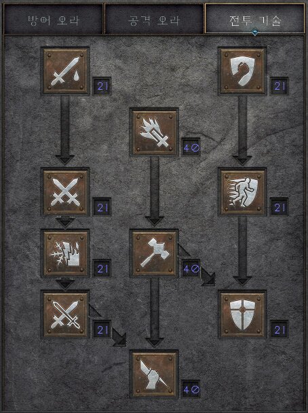Viewport: 308px width, 413px height.
Task: Click level 21 counter next to Vengeance
Action: coord(102,268)
